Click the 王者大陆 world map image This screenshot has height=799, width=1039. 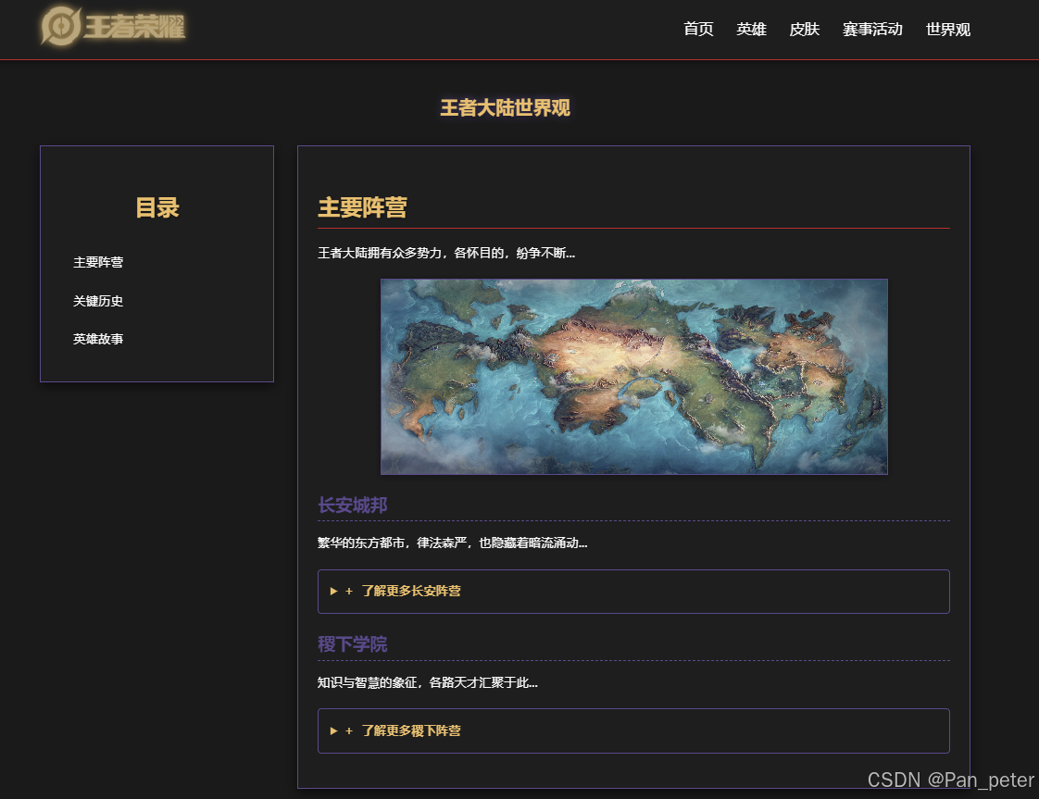click(634, 376)
